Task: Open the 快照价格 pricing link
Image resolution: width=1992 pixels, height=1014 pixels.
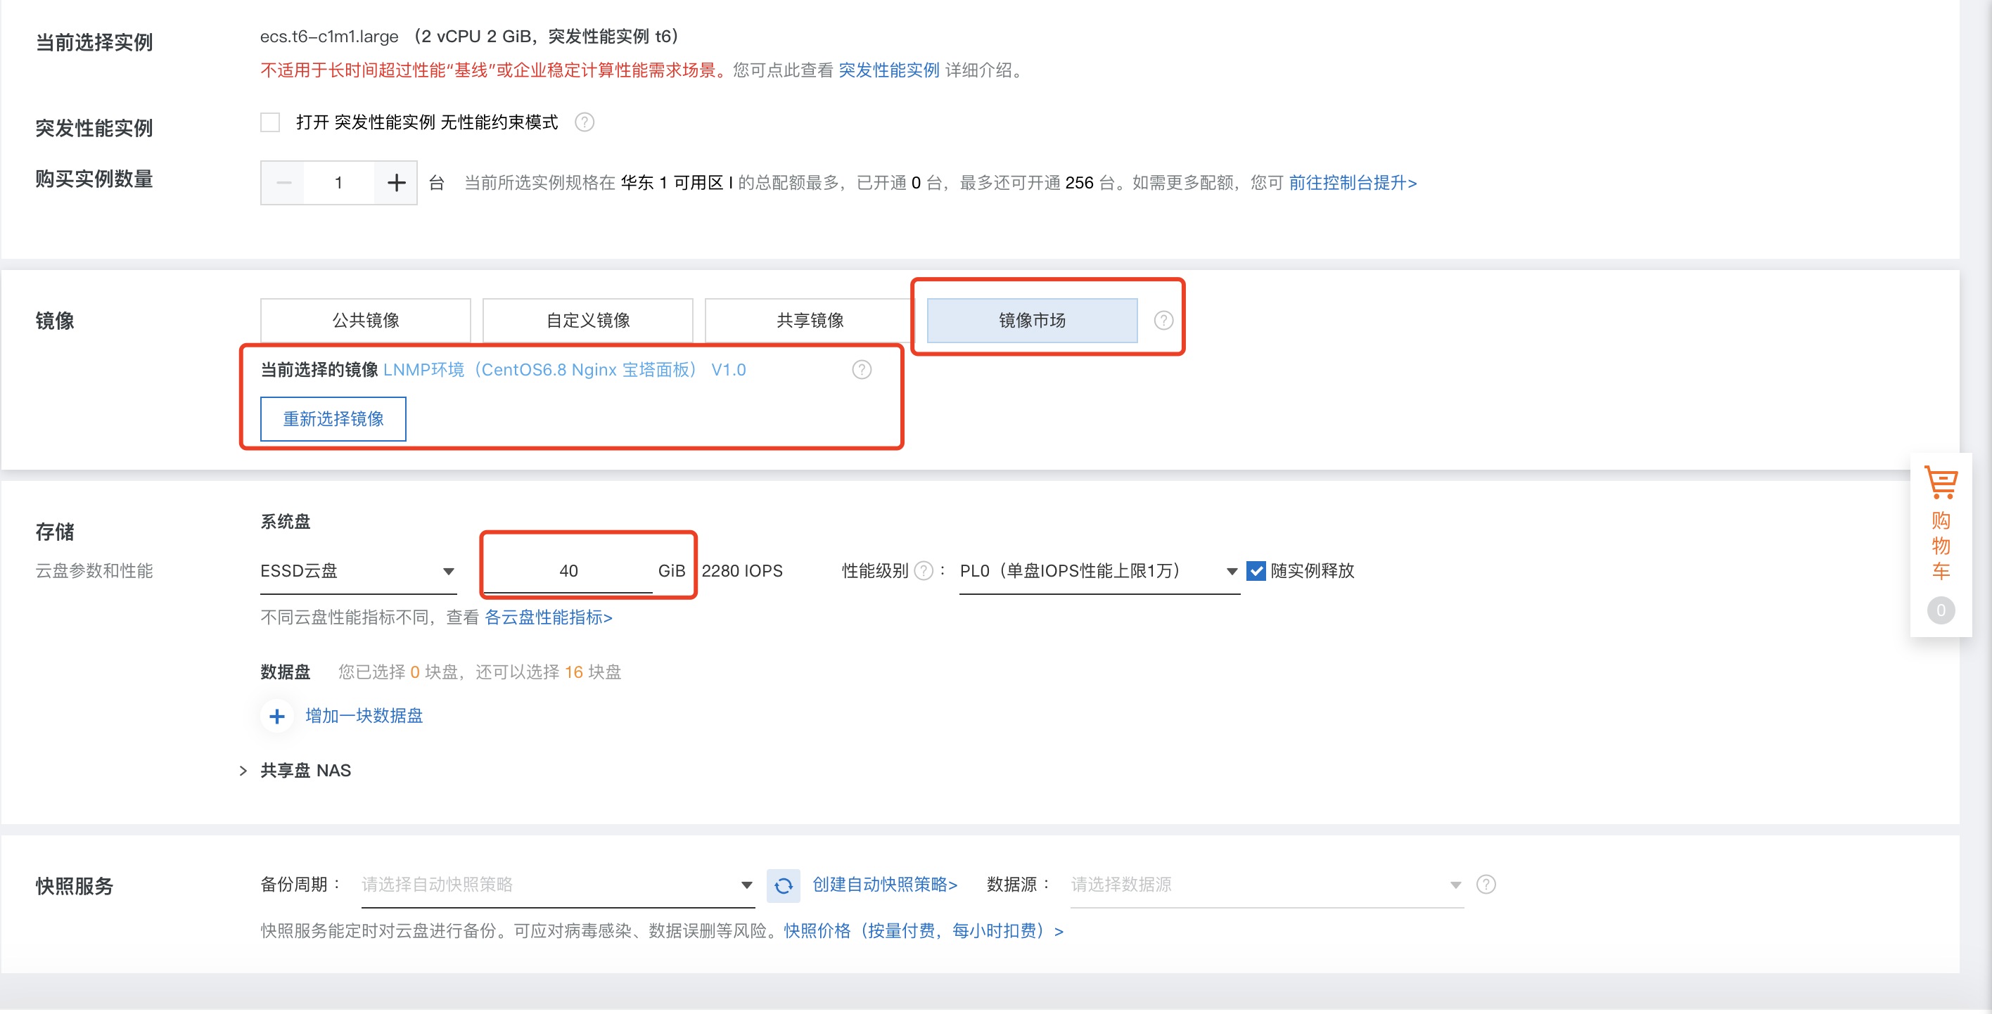Action: pyautogui.click(x=924, y=930)
